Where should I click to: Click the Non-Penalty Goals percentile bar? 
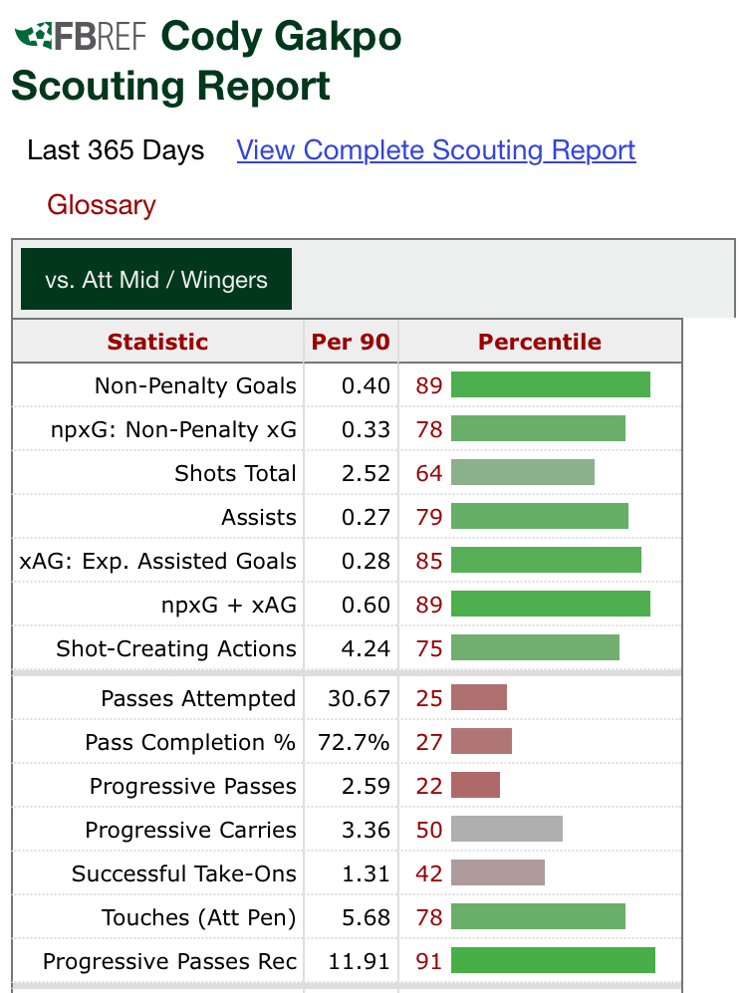coord(550,385)
